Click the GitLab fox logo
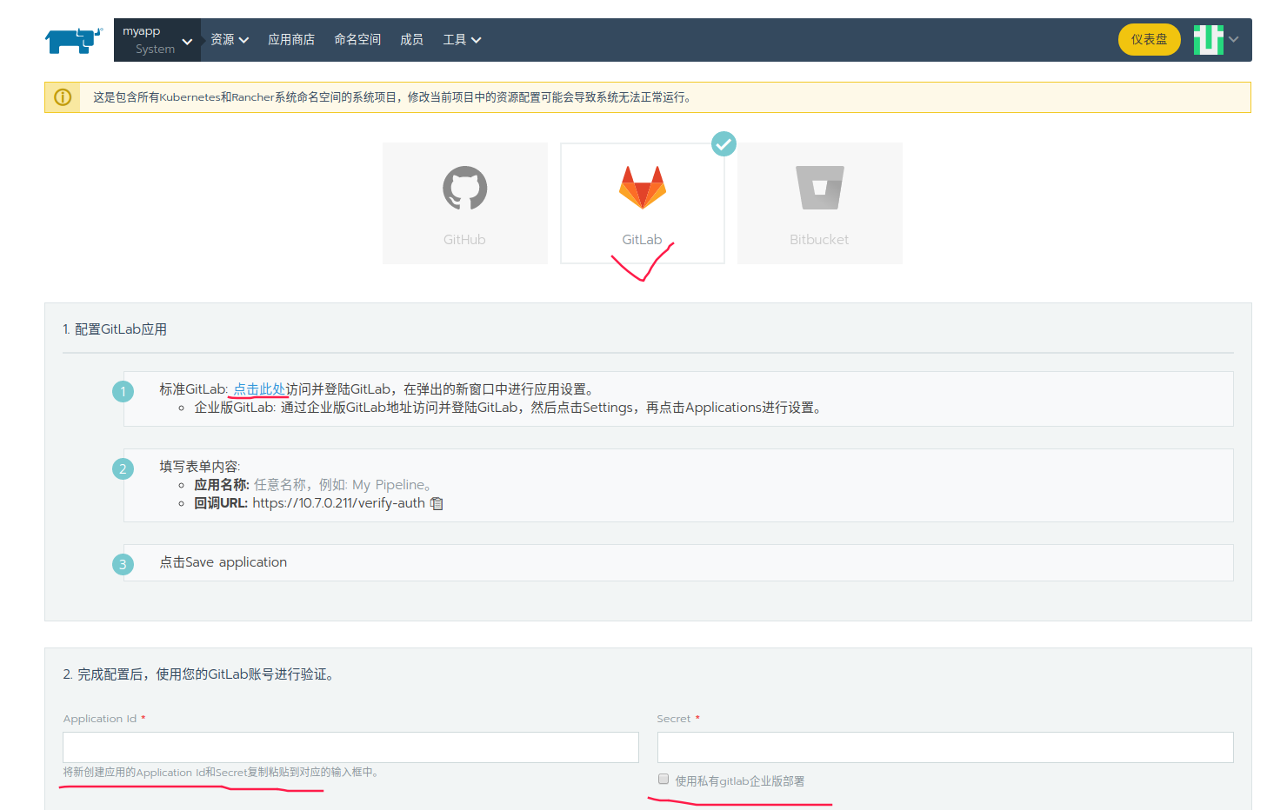Screen dimensions: 1287x810 (x=643, y=188)
